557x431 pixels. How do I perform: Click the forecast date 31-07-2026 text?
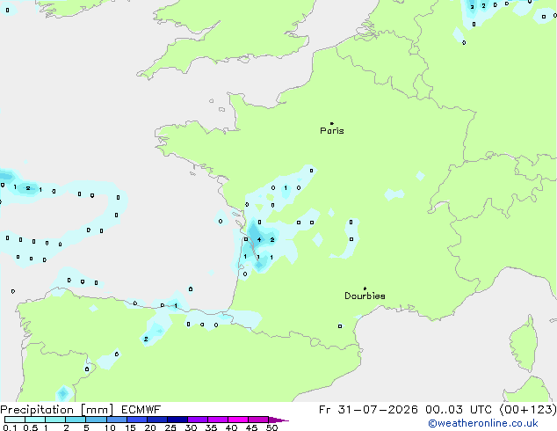point(378,410)
